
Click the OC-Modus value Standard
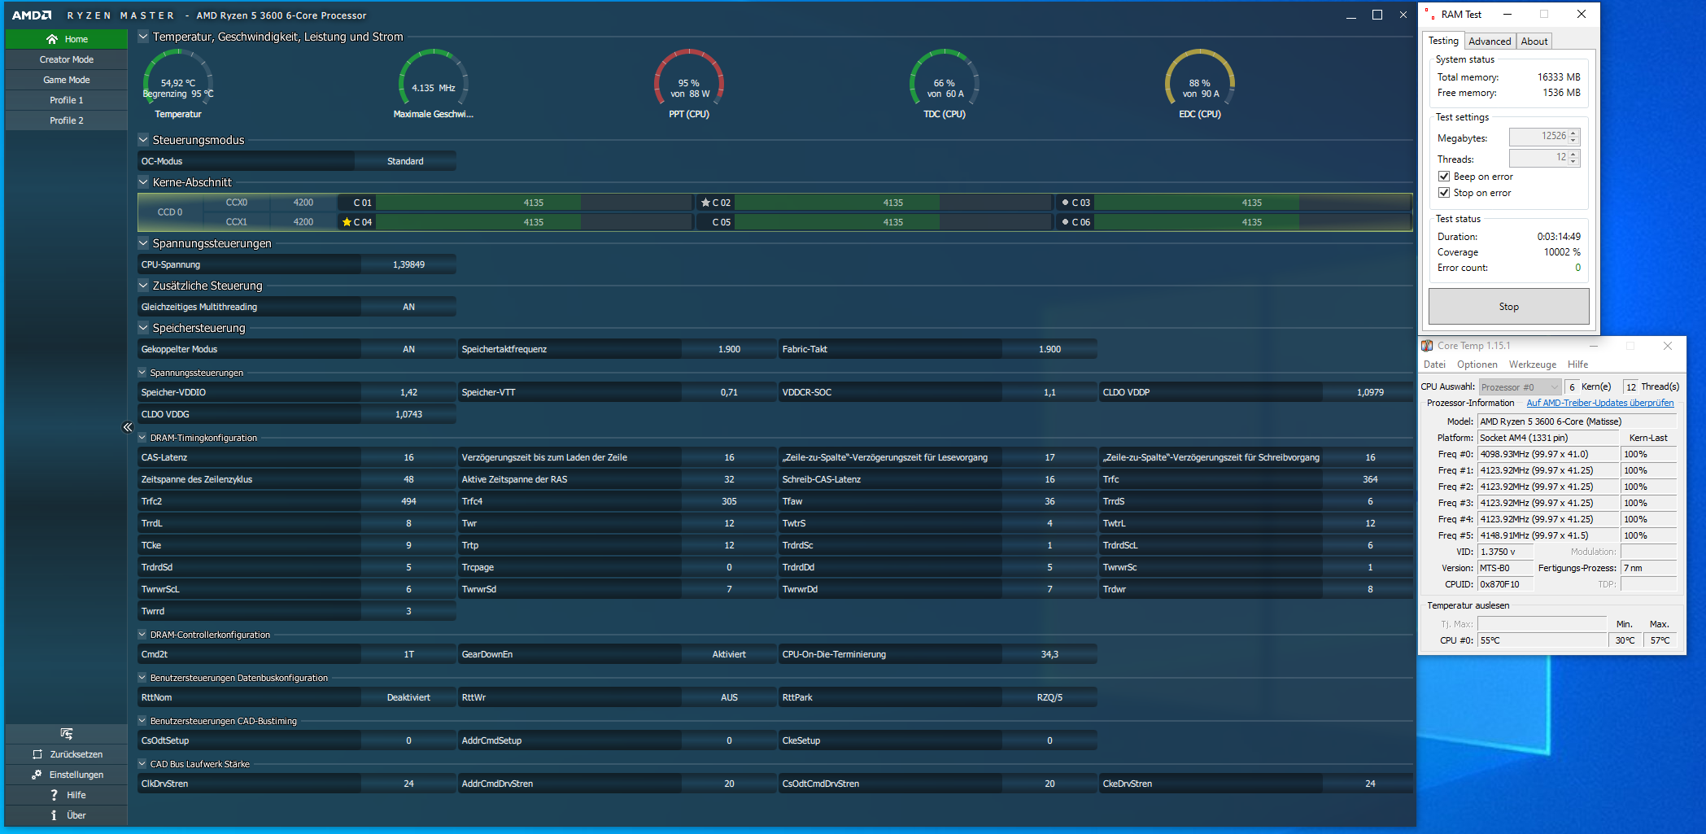pyautogui.click(x=405, y=161)
